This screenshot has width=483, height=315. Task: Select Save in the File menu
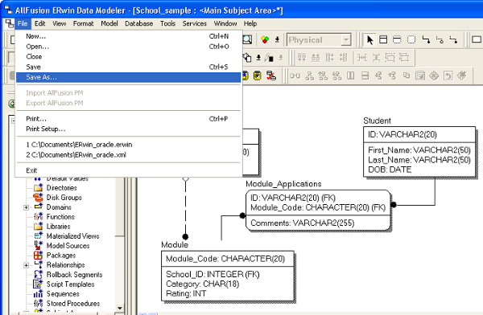click(128, 67)
